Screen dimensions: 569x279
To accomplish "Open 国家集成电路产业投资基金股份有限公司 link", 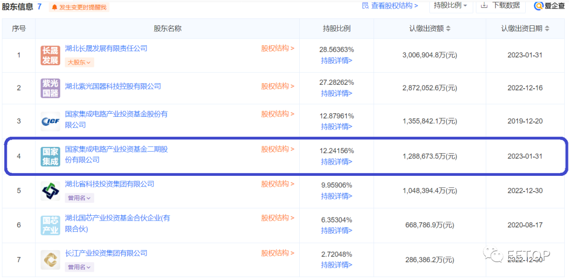I will [x=116, y=119].
